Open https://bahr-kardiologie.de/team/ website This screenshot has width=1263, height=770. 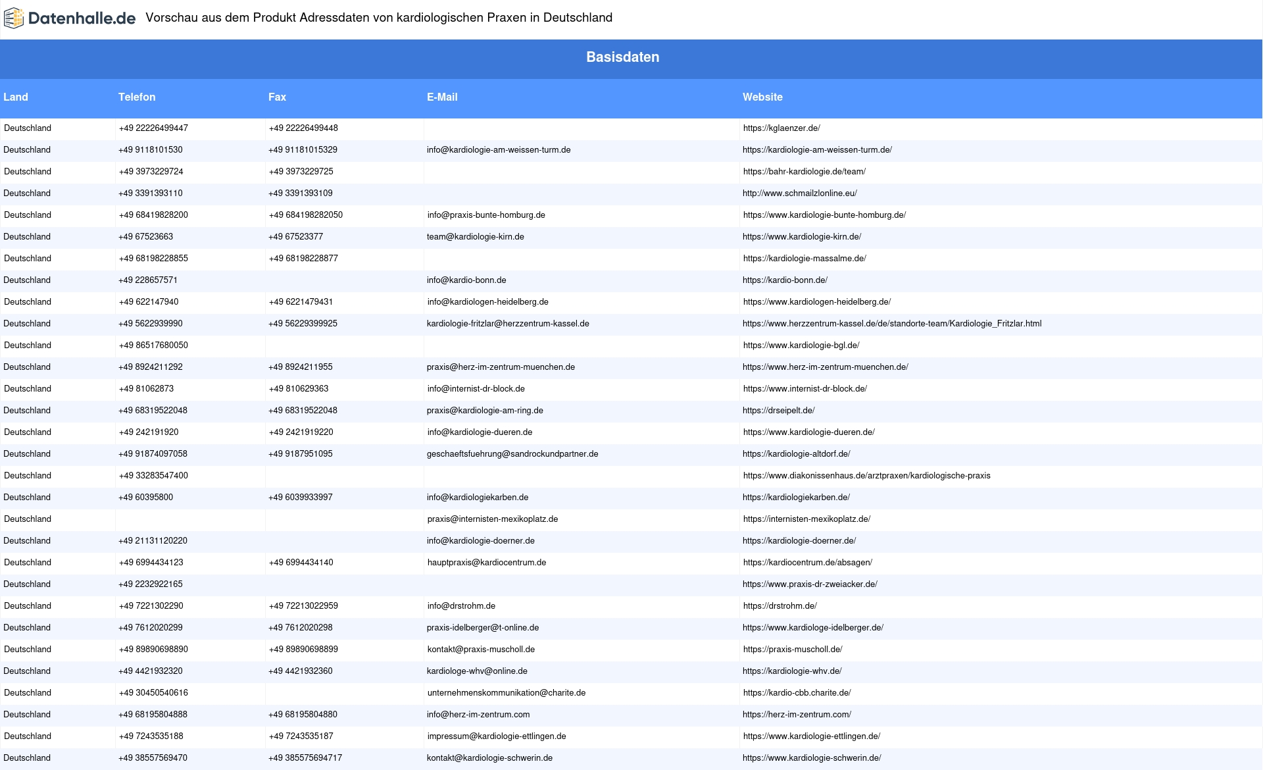click(x=805, y=172)
